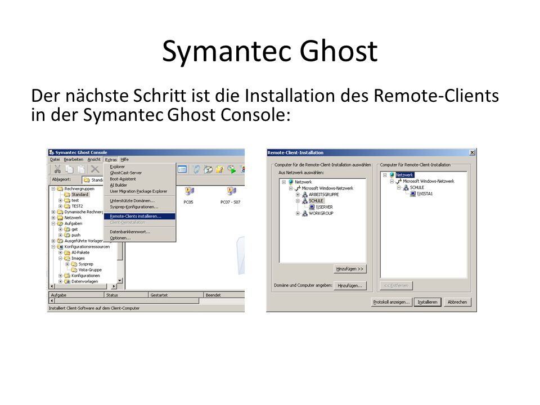Viewport: 540px width, 405px height.
Task: Click the Aufgaben folder icon in tree
Action: (x=60, y=223)
